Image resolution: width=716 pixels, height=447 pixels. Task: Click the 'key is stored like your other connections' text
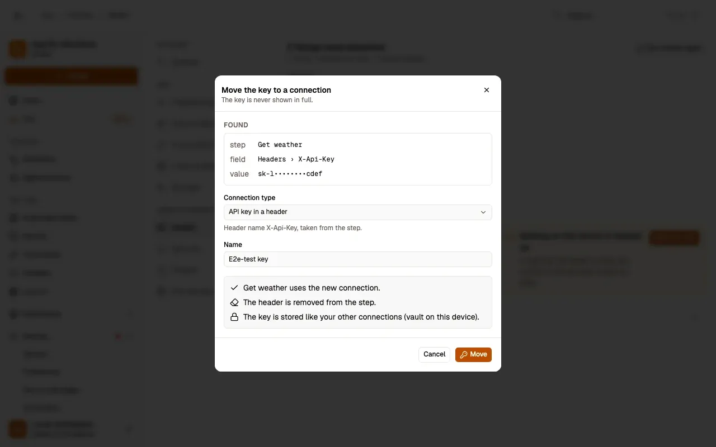pos(361,317)
